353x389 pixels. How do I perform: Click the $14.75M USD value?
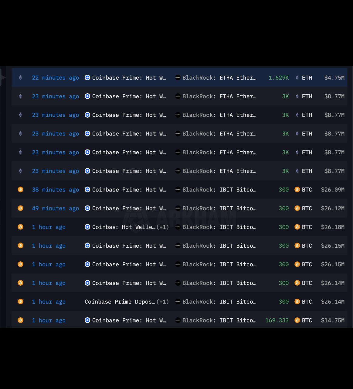(x=333, y=320)
